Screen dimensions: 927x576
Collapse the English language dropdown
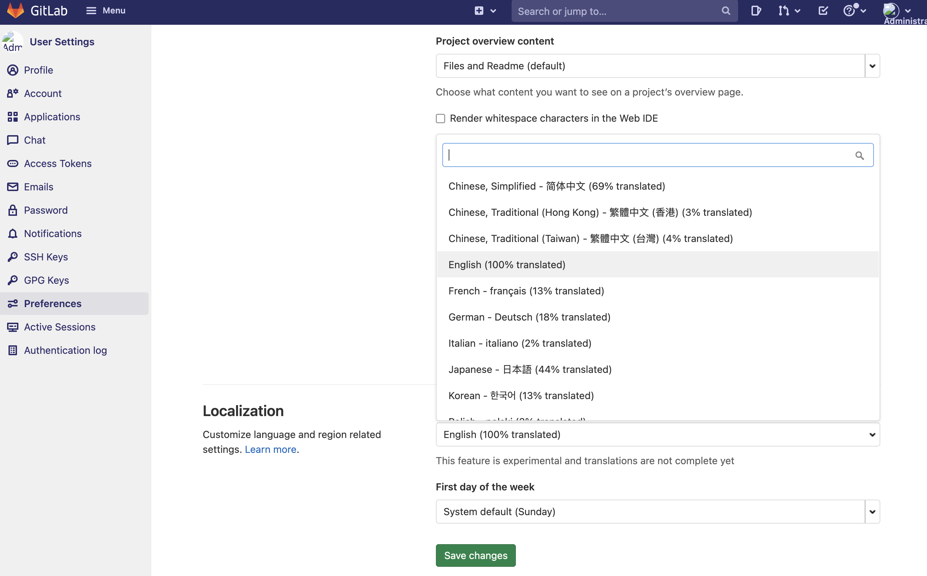657,435
